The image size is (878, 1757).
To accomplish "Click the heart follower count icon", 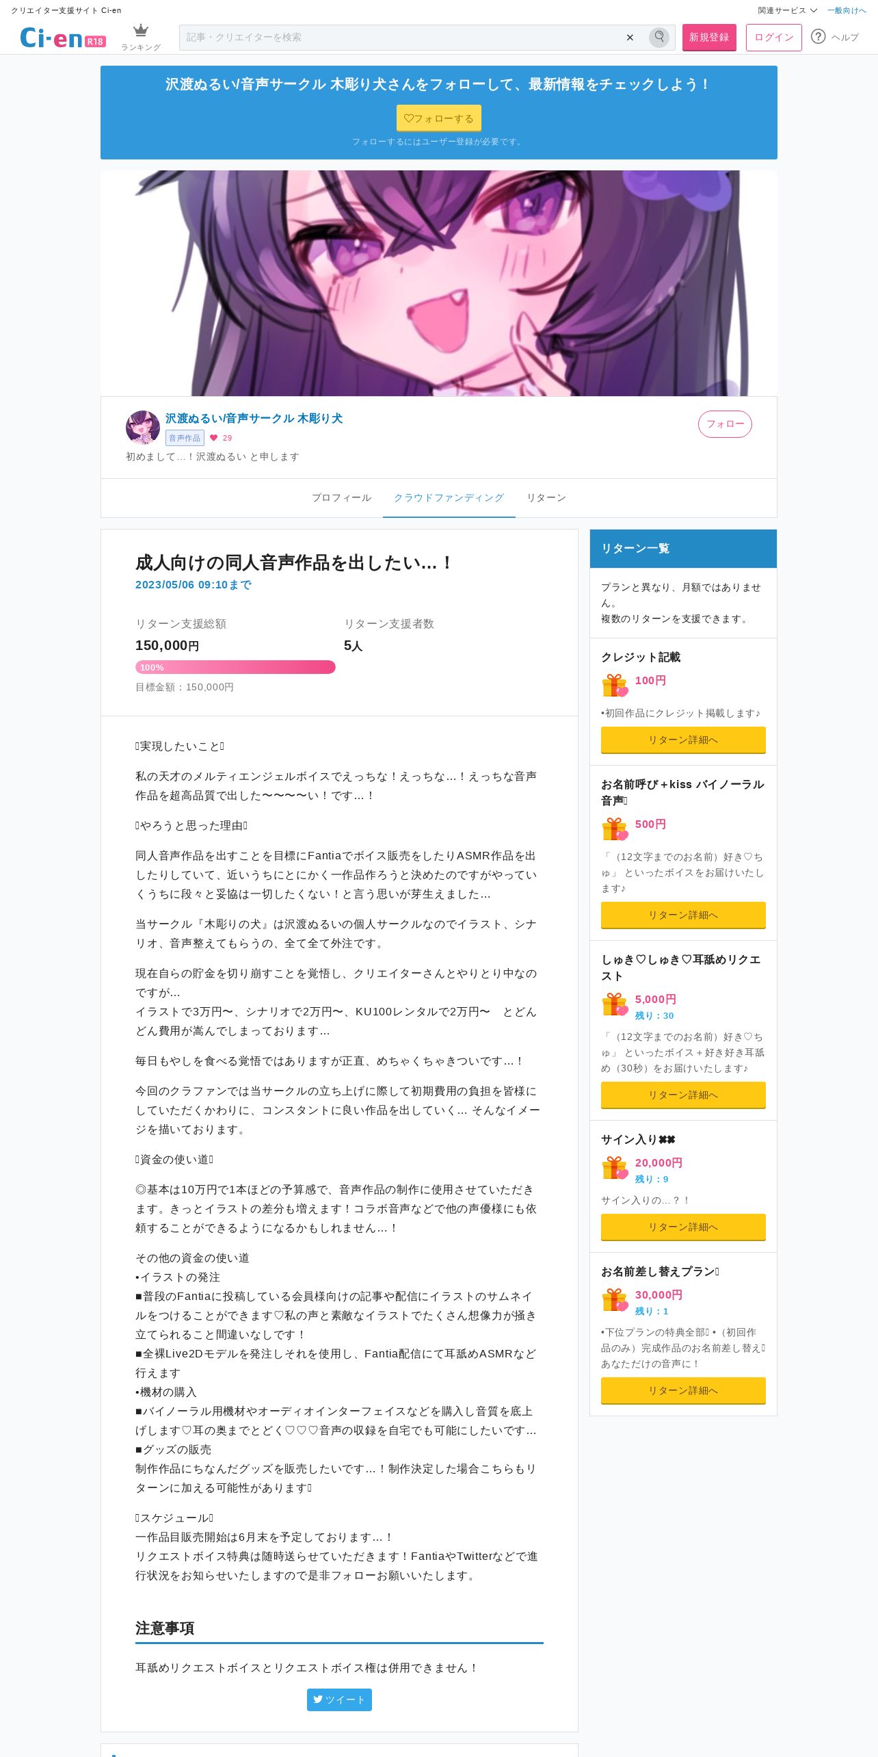I will tap(214, 438).
